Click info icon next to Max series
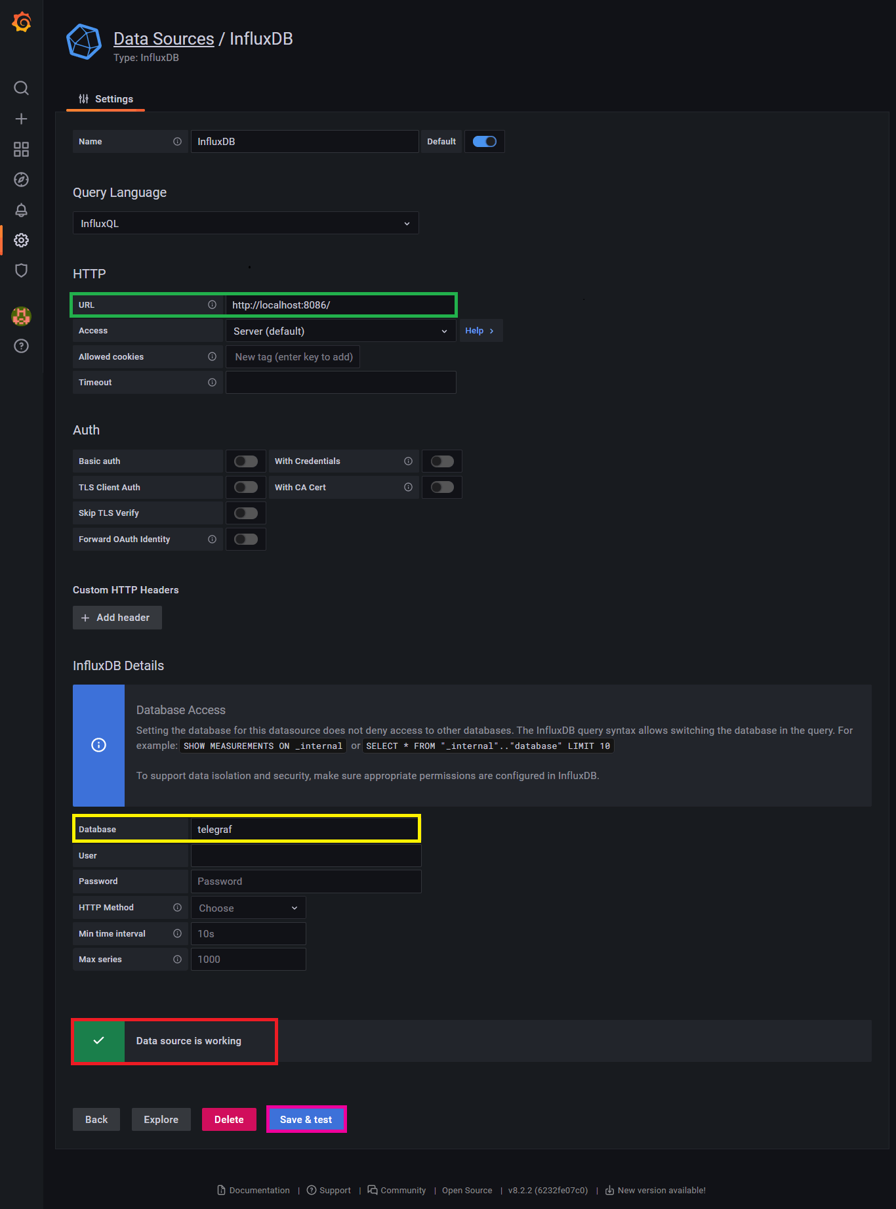The image size is (896, 1209). [177, 960]
